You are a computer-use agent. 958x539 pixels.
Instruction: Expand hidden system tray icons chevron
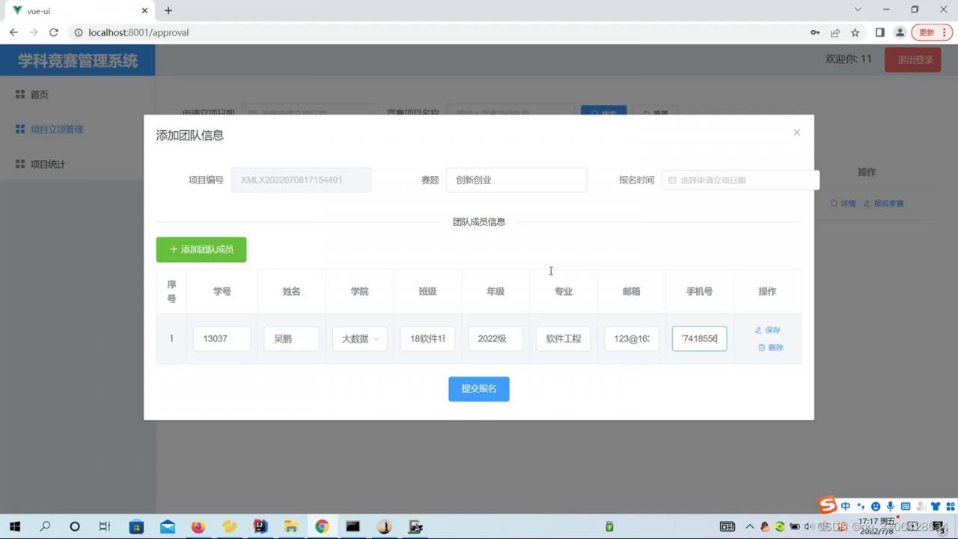(x=750, y=526)
